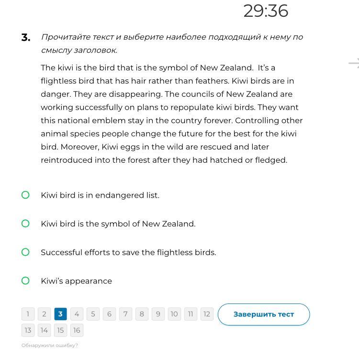Click the 29:36 countdown timer
This screenshot has height=359, width=359.
(x=266, y=11)
